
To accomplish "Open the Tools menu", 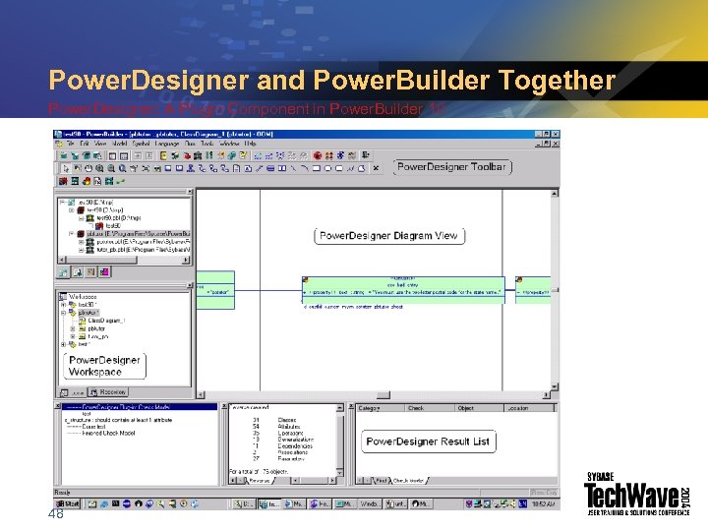I will point(207,144).
